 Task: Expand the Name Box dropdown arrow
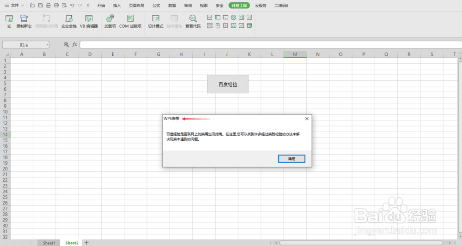click(48, 45)
